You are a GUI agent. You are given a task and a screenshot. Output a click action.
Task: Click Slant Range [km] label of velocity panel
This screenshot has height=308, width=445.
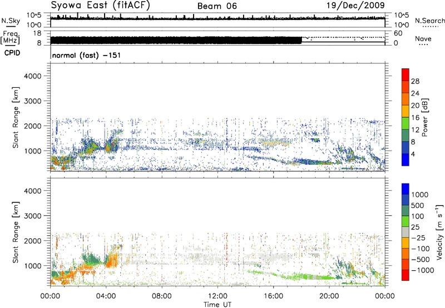point(16,232)
